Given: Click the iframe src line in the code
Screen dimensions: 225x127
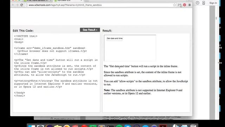Looking at the screenshot, I should pyautogui.click(x=50, y=48).
